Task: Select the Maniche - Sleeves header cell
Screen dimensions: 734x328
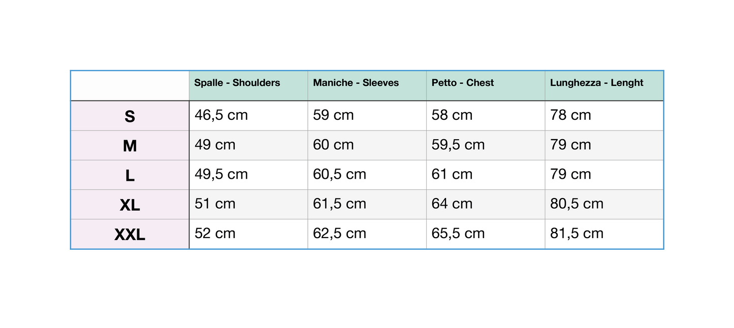Action: 356,83
